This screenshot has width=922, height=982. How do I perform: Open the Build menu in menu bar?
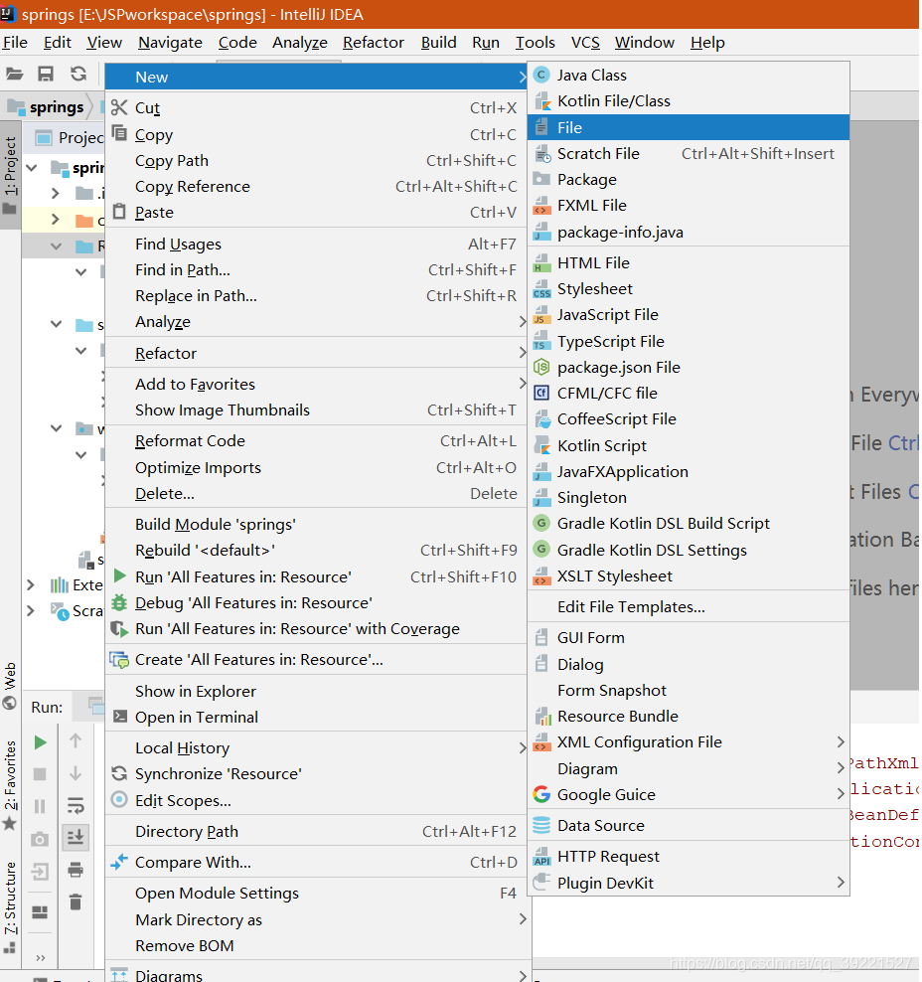pyautogui.click(x=438, y=43)
